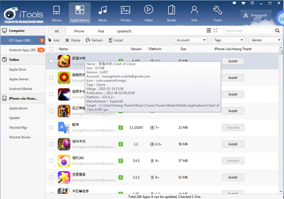Switch to the iPad tab
The width and height of the screenshot is (284, 199).
[x=101, y=31]
